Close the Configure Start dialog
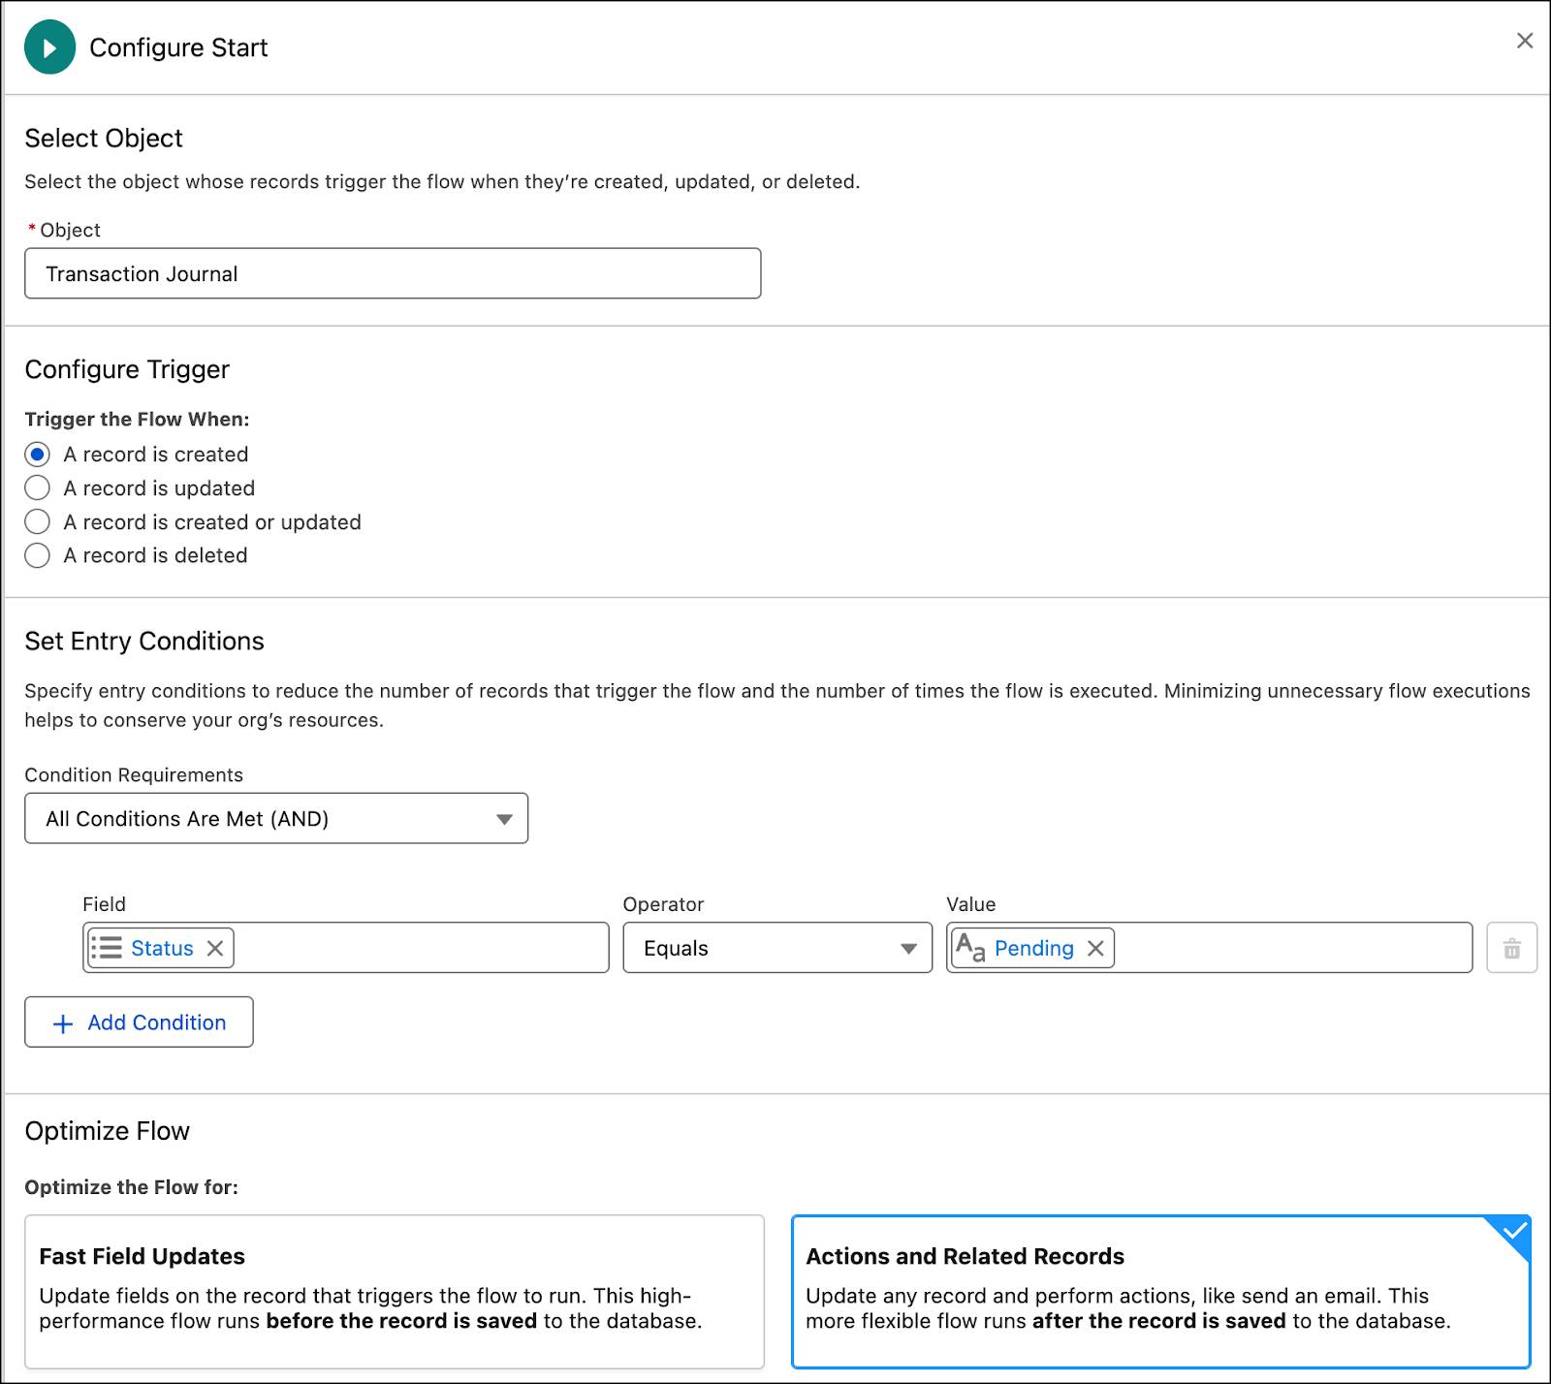The height and width of the screenshot is (1384, 1551). (1525, 41)
